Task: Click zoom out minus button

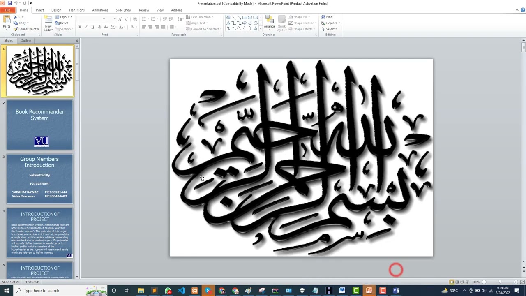Action: (484, 282)
